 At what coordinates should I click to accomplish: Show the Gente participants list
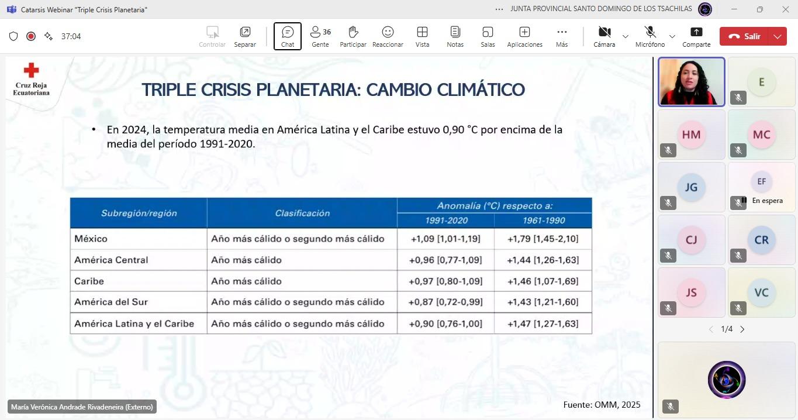pos(320,36)
